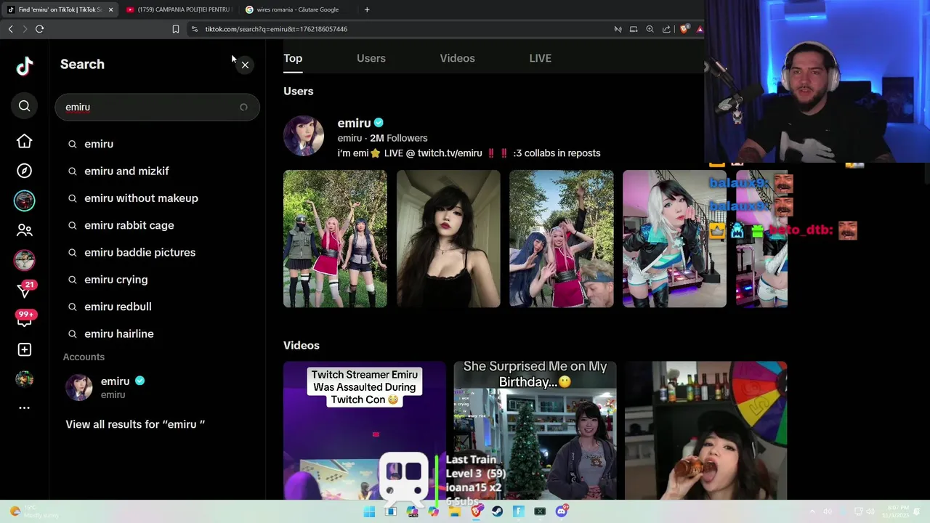The width and height of the screenshot is (930, 523).
Task: Select suggestion 'emiru without makeup'
Action: (x=141, y=198)
